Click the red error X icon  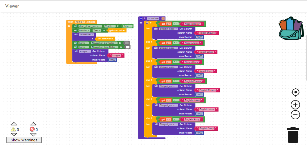(32, 129)
